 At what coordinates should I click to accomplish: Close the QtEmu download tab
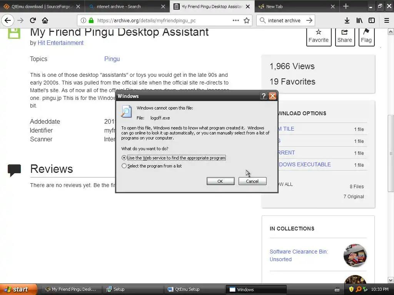click(x=78, y=7)
